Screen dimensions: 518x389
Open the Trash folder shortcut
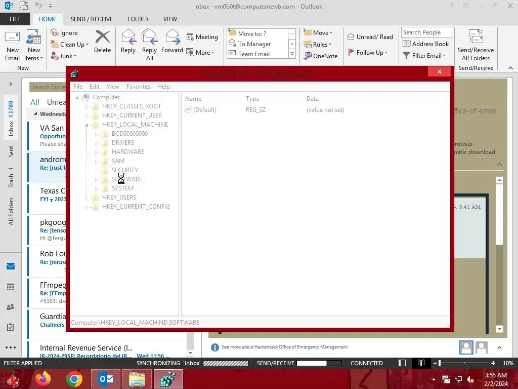(x=11, y=178)
